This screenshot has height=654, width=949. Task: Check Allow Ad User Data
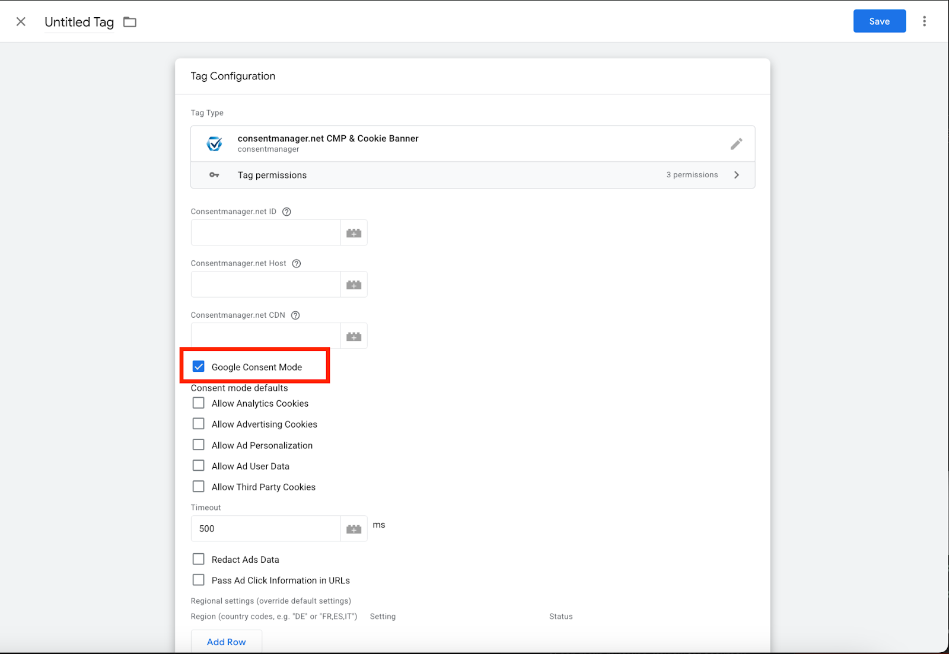point(199,465)
